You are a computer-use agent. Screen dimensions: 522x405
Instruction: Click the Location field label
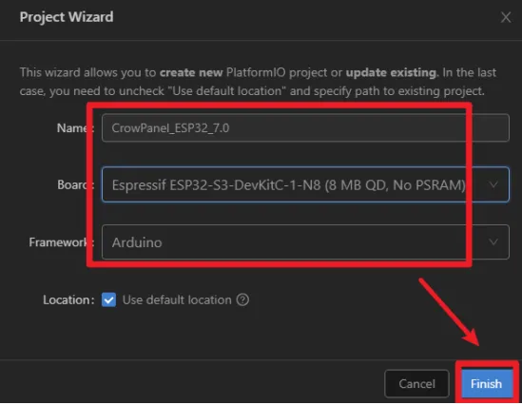68,299
